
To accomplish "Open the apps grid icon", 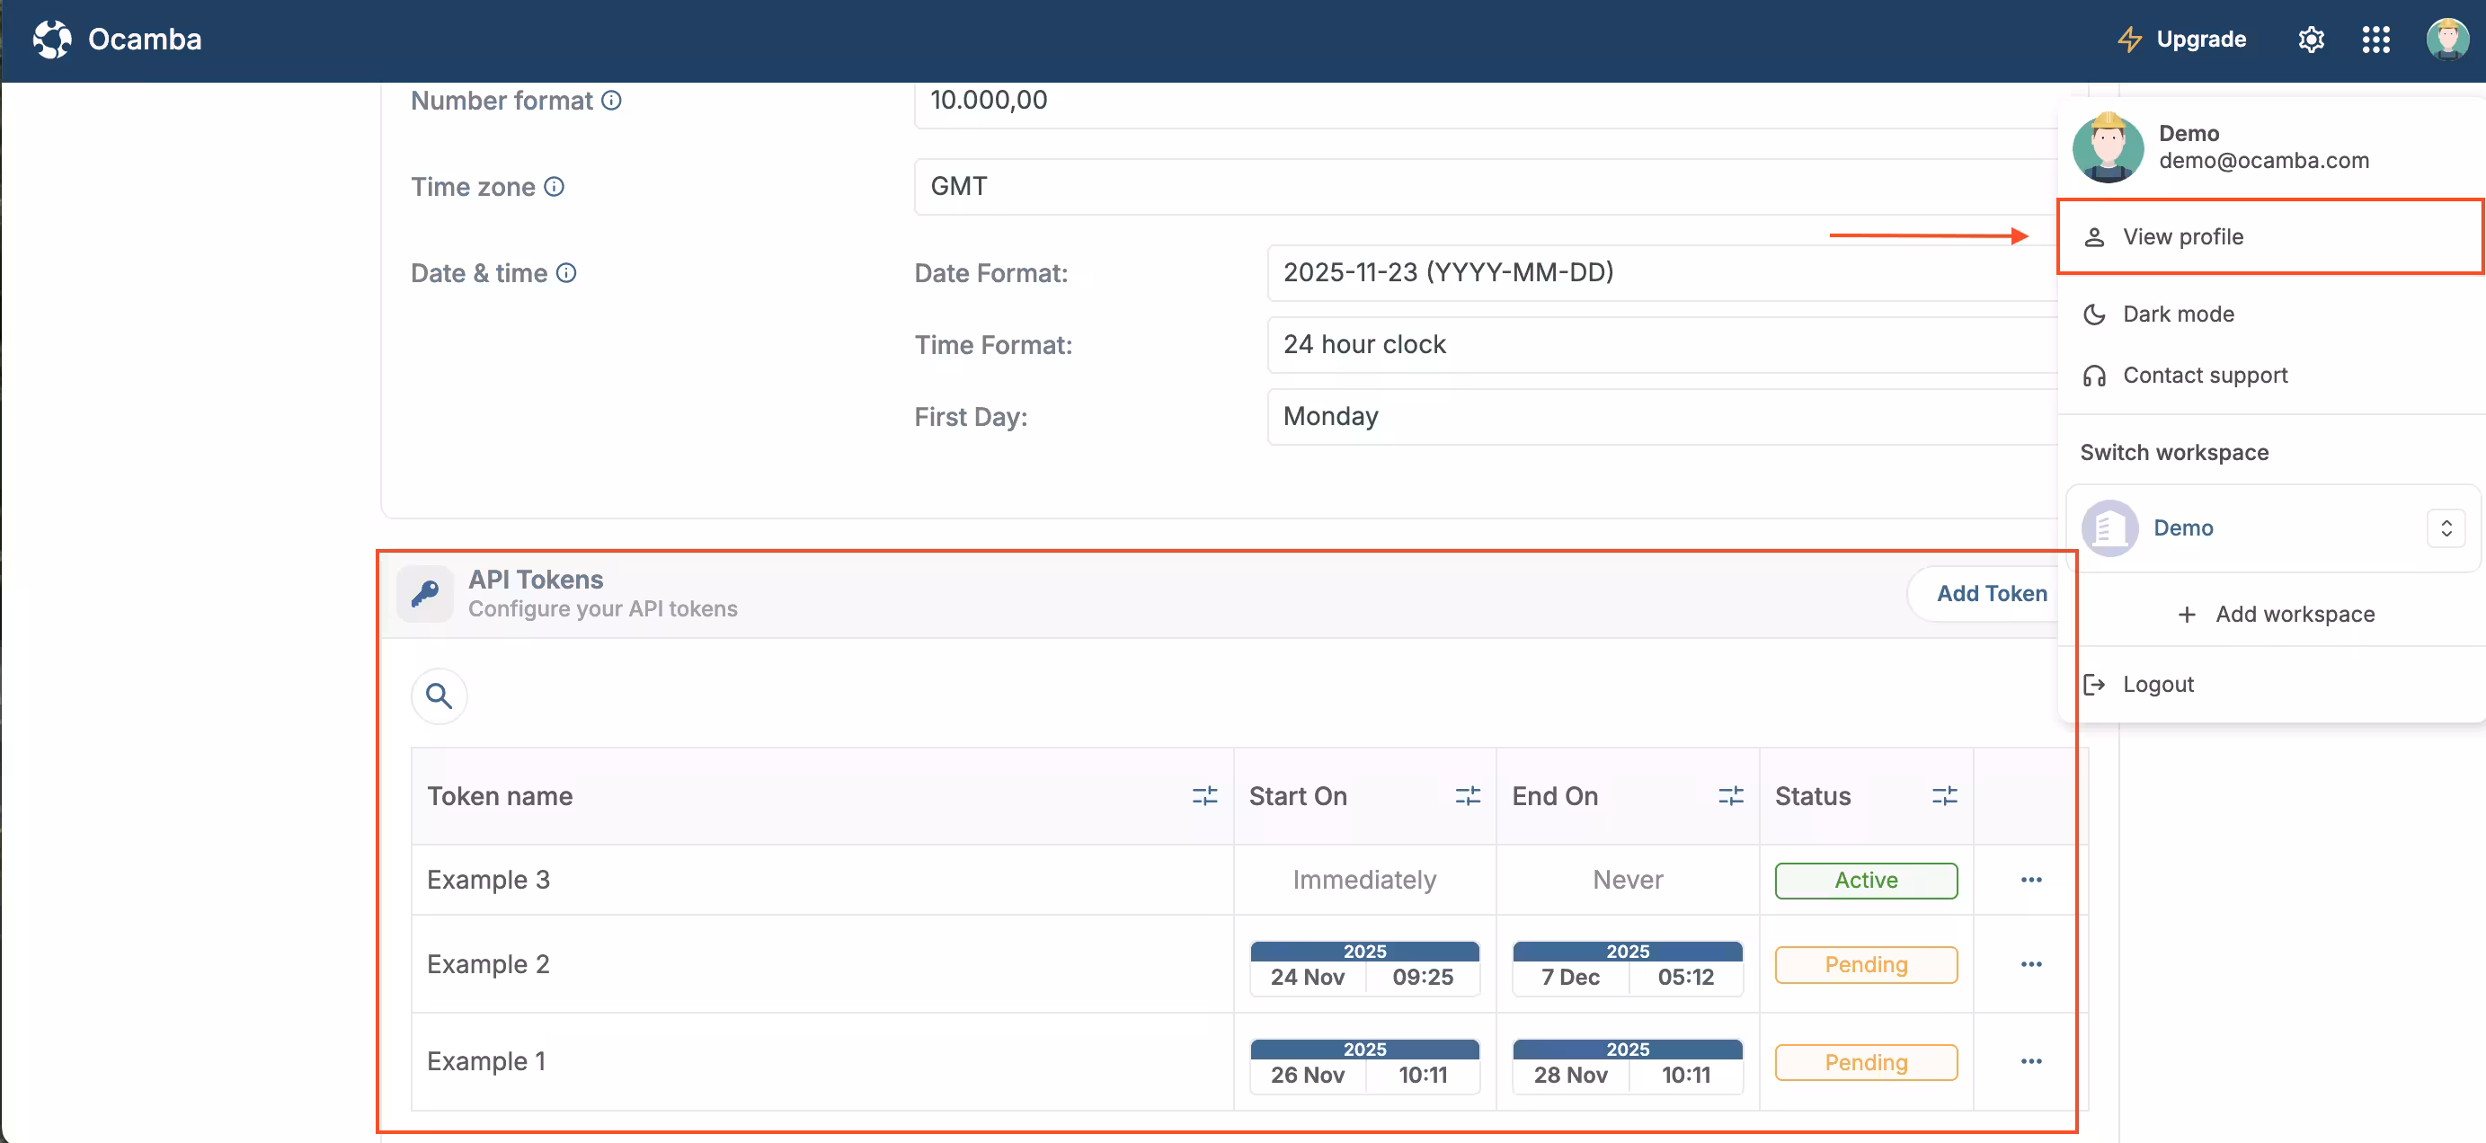I will [x=2375, y=40].
